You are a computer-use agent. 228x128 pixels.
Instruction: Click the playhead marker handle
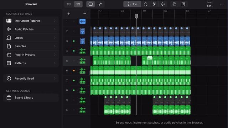point(136,16)
